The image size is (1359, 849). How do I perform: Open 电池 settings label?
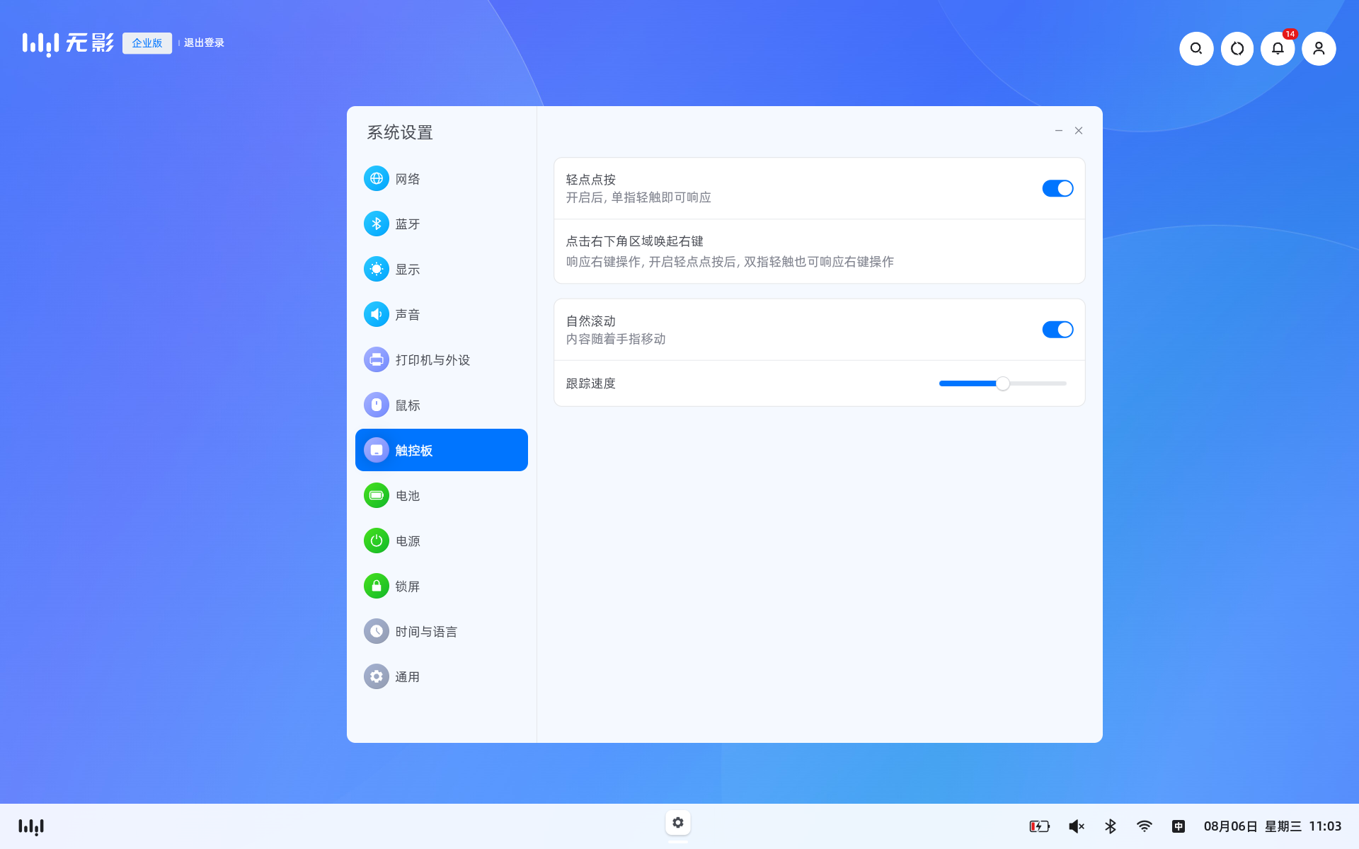(x=408, y=496)
